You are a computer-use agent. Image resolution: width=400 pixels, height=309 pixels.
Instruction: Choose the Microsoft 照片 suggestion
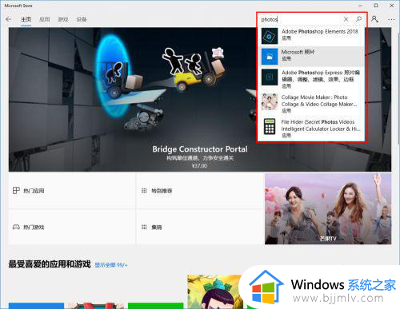(x=311, y=56)
